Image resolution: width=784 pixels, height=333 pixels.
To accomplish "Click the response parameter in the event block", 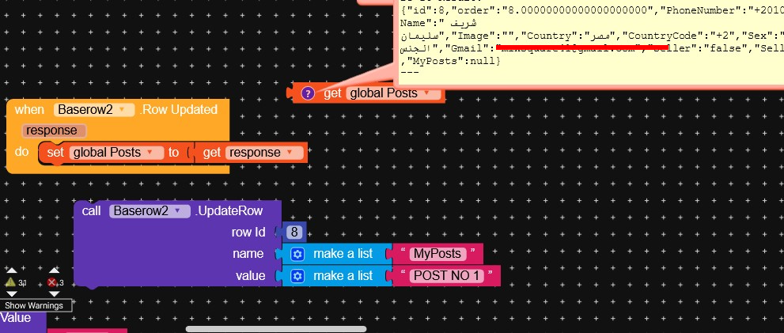I will [51, 131].
